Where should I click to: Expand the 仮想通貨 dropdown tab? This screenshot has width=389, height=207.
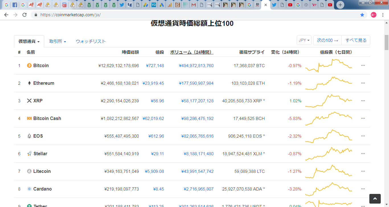[29, 42]
